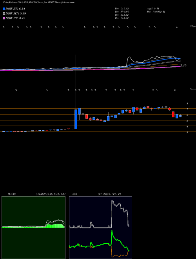The width and height of the screenshot is (196, 259).
Task: Click the price axis label 6
Action: (187, 115)
